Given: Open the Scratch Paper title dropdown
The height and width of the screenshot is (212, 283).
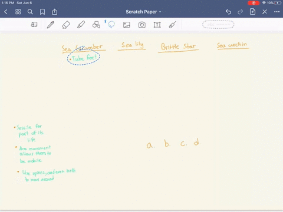Looking at the screenshot, I should click(143, 12).
